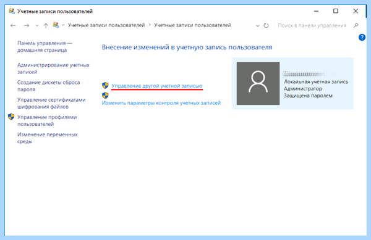Click the « breadcrumb overflow chevron
Viewport: 371px width, 240px height.
pyautogui.click(x=64, y=25)
